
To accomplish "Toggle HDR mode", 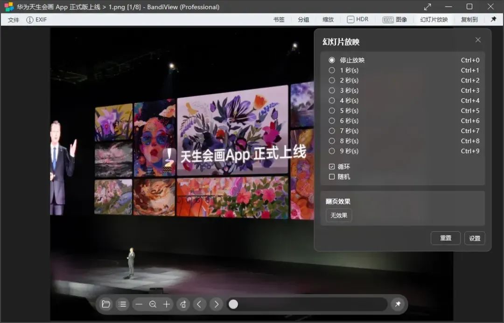I will [x=357, y=19].
